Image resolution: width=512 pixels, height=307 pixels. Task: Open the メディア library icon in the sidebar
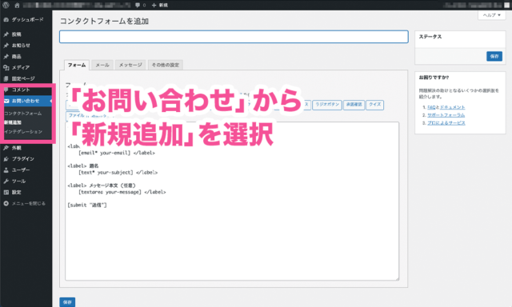coord(6,67)
